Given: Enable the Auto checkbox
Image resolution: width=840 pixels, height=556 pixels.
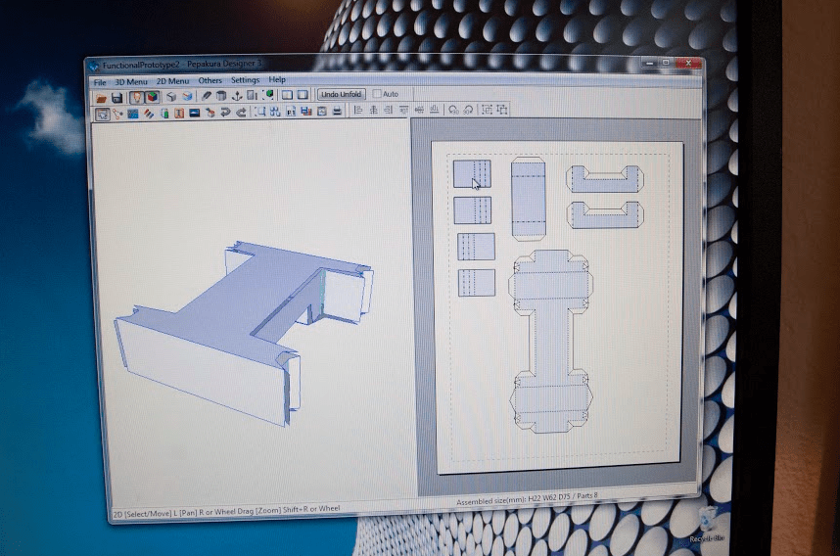Looking at the screenshot, I should 377,94.
